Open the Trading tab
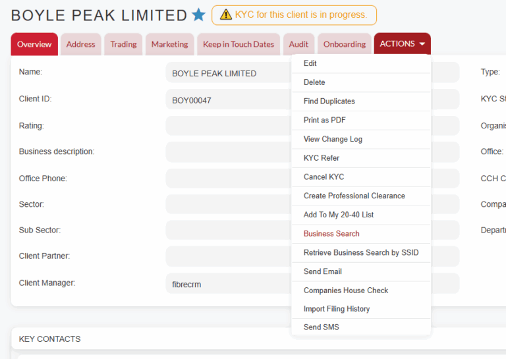The image size is (506, 359). tap(123, 44)
